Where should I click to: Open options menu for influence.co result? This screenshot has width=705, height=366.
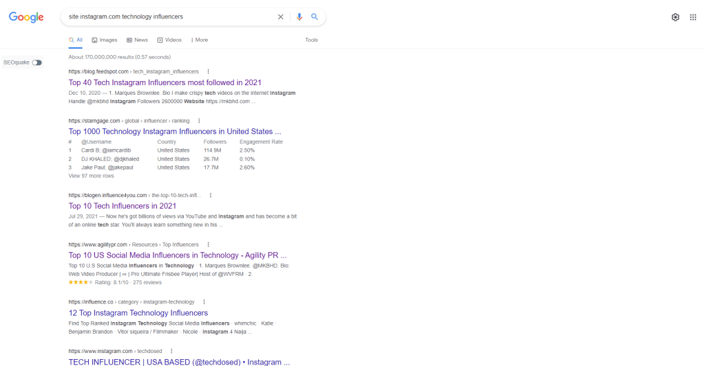(204, 302)
